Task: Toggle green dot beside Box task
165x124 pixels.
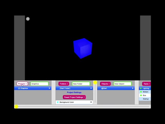Action: 141,95
